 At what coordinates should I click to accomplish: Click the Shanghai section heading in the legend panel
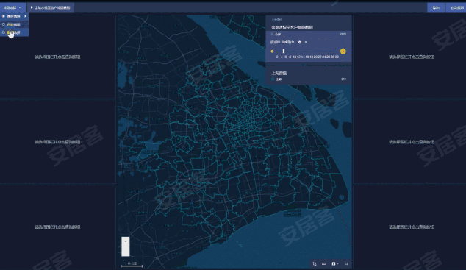[x=279, y=73]
